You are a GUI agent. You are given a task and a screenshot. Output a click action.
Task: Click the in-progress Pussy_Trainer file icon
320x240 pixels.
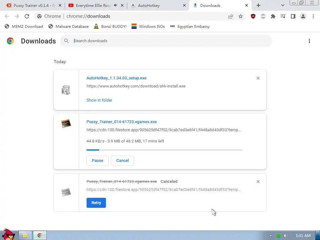(66, 123)
